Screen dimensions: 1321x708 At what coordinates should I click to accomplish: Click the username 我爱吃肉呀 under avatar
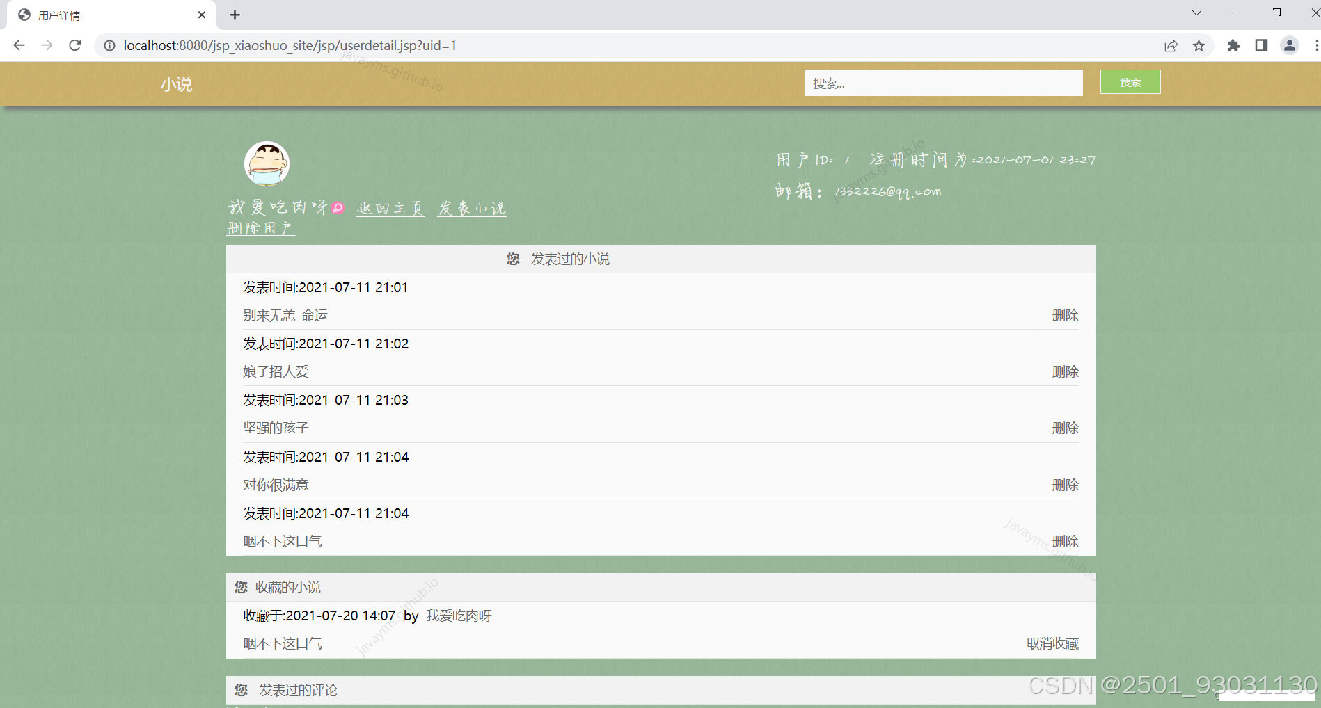coord(278,207)
